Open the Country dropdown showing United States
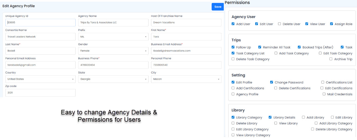Image resolution: width=357 pixels, height=140 pixels. pyautogui.click(x=40, y=79)
